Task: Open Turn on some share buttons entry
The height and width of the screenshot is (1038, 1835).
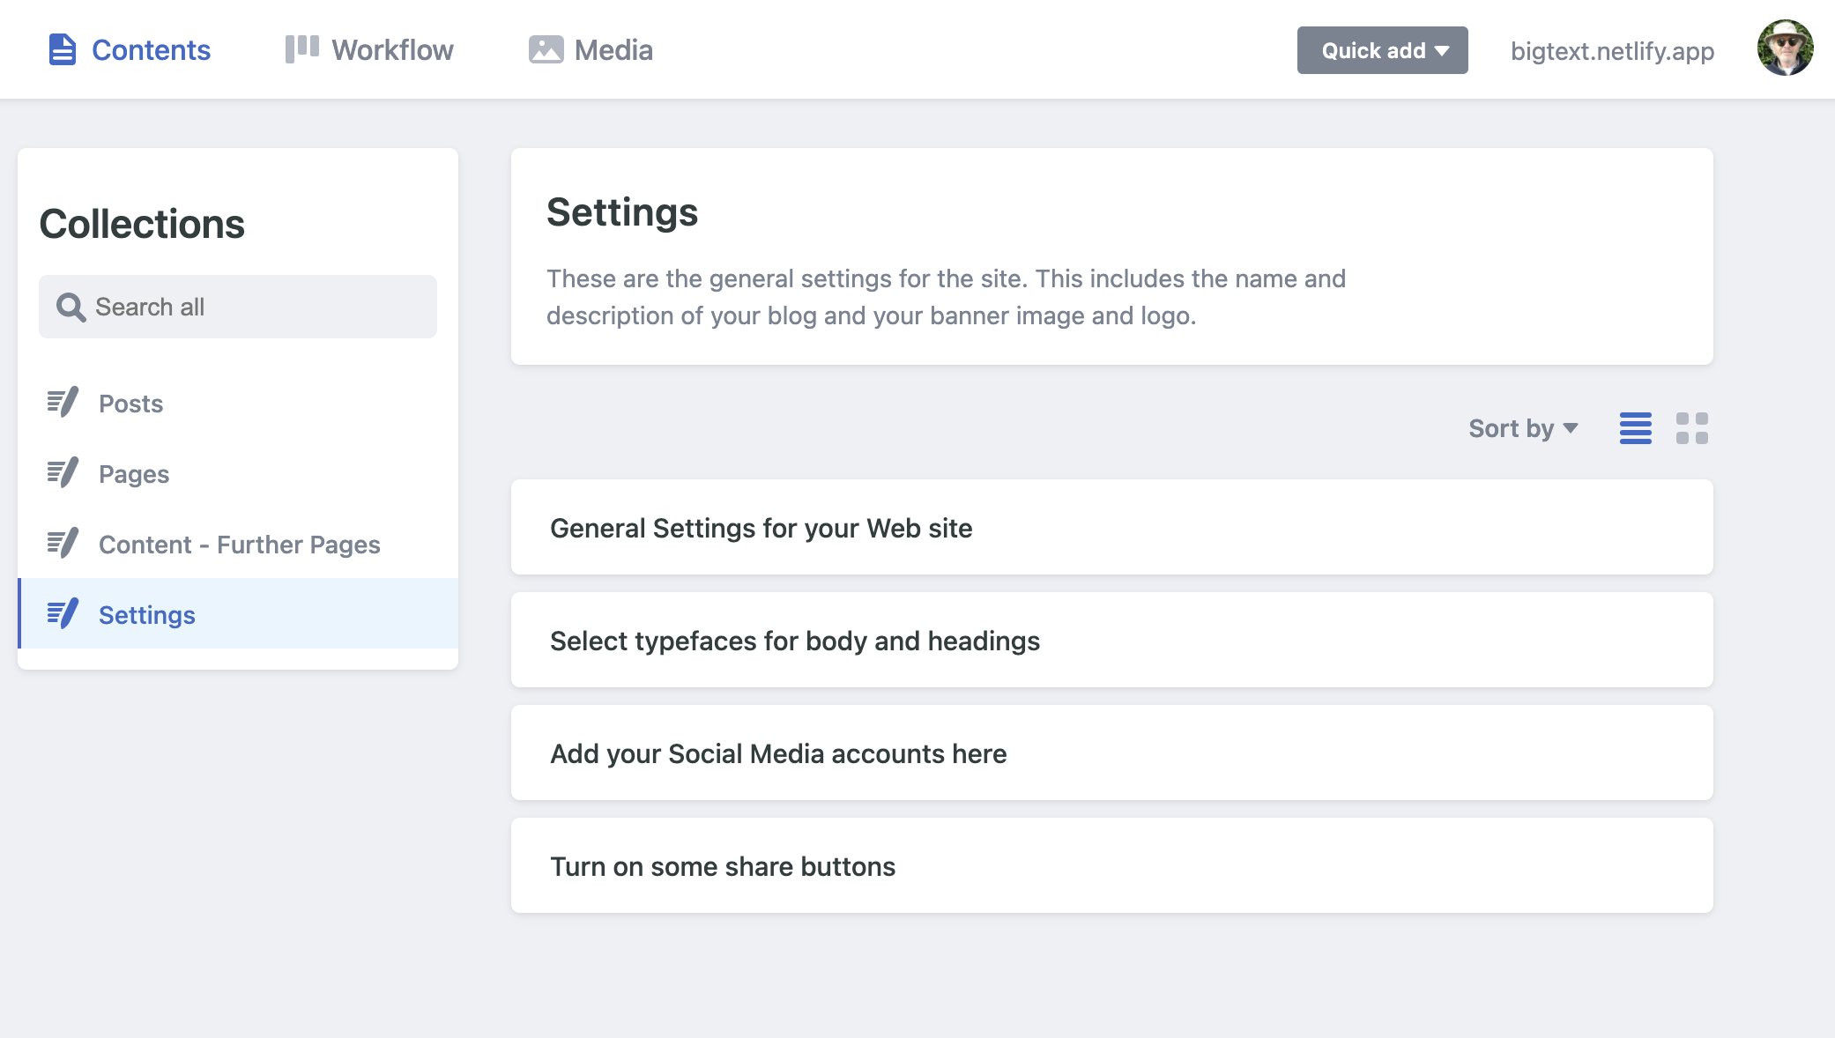Action: pos(1112,865)
